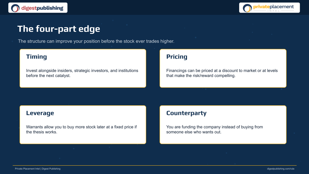Image resolution: width=309 pixels, height=174 pixels.
Task: Click the digestpublishing wordmark text
Action: 42,8
